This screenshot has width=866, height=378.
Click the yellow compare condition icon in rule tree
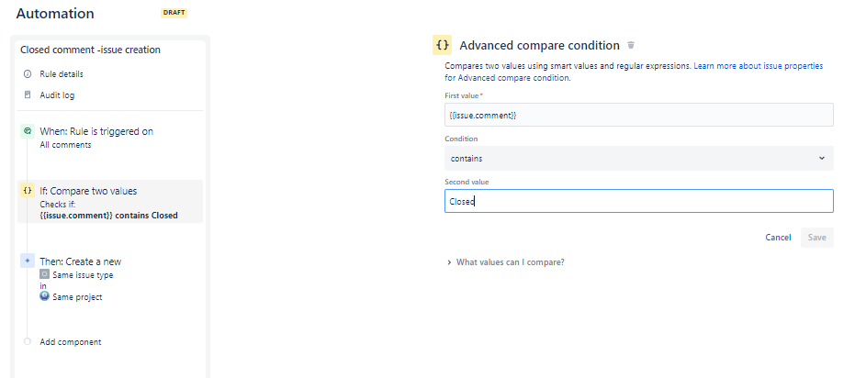coord(28,191)
